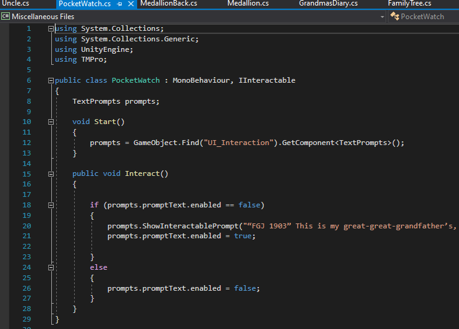Toggle pin on PocketWatch.cs tab
459x329 pixels.
(119, 4)
